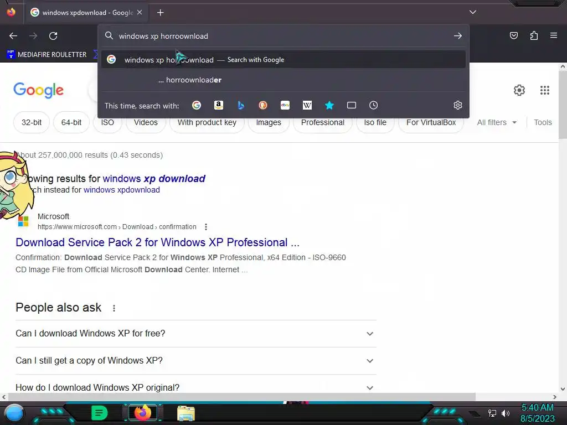Image resolution: width=567 pixels, height=425 pixels.
Task: Click the Microsoft result site name
Action: tap(53, 216)
